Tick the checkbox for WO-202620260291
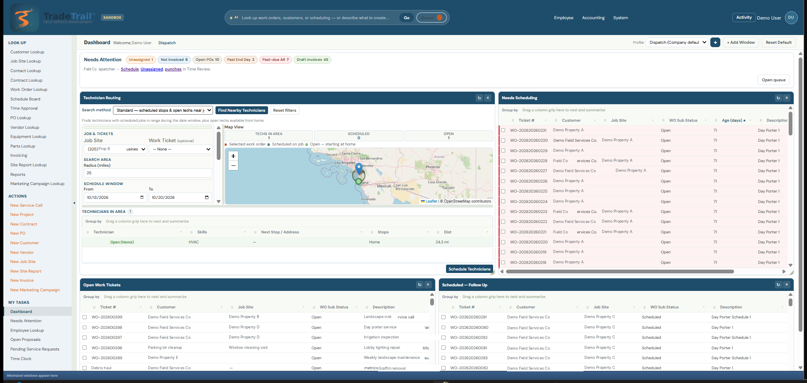The height and width of the screenshot is (383, 807). [444, 317]
